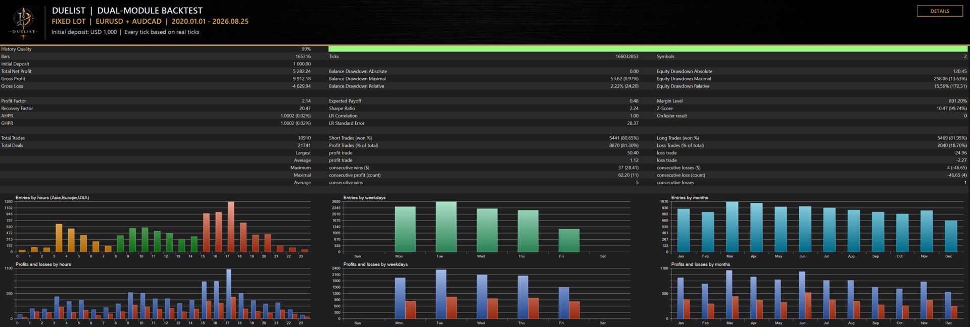
Task: Click the hour 3 orange bar in Entries by hours
Action: (59, 238)
